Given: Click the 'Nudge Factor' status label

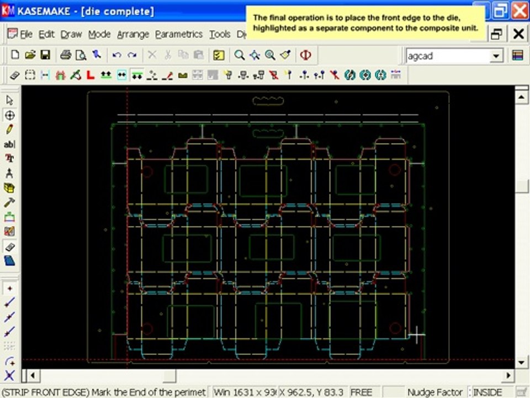Looking at the screenshot, I should click(434, 392).
